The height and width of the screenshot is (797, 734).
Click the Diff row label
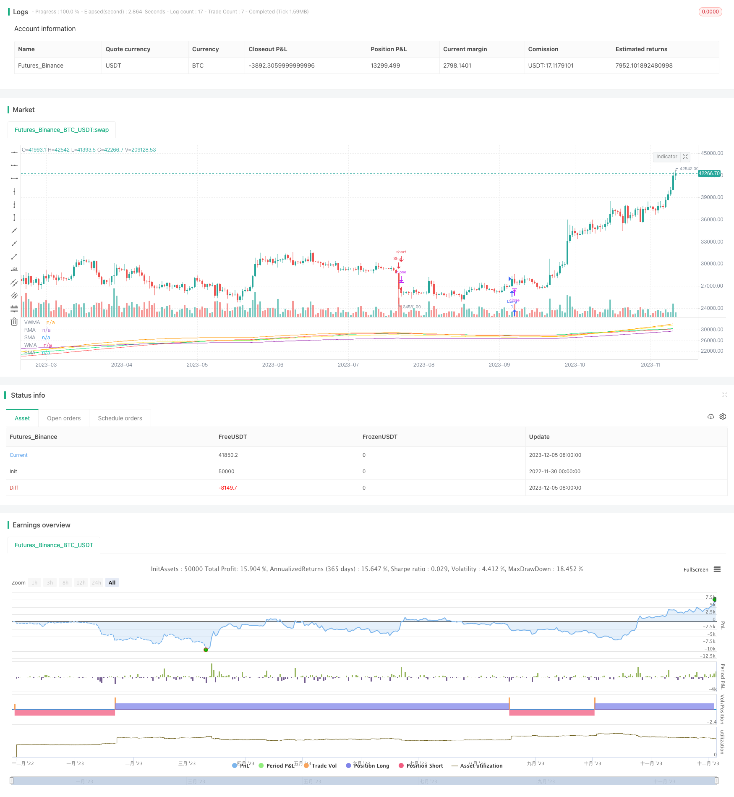14,488
